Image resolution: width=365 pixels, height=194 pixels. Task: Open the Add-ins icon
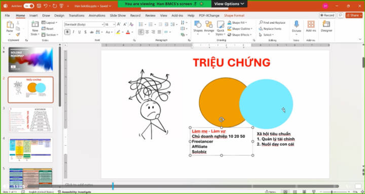tap(311, 26)
